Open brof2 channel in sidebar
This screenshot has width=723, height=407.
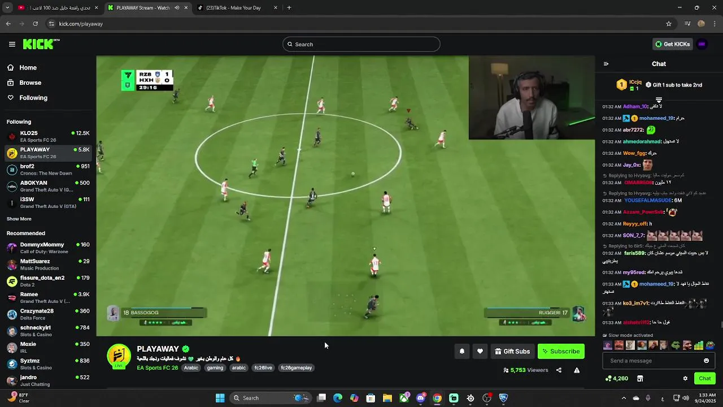pyautogui.click(x=48, y=170)
